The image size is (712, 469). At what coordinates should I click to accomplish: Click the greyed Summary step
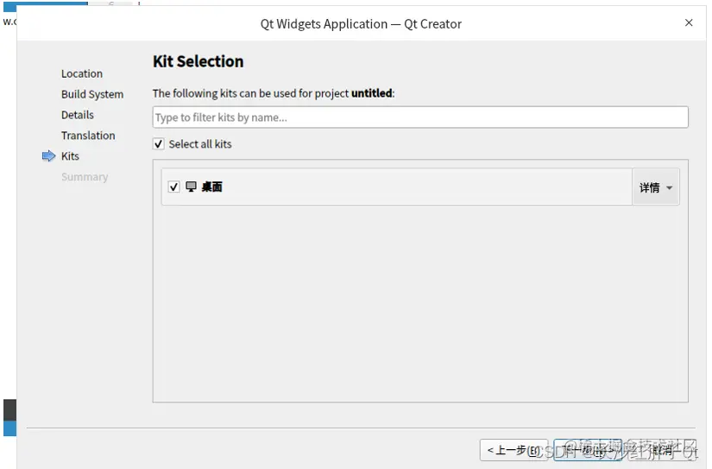coord(85,177)
